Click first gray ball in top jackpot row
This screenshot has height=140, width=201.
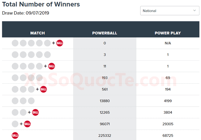pos(15,43)
